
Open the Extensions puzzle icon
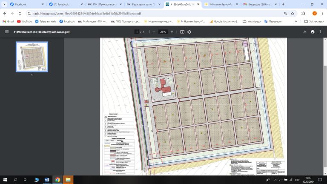click(x=303, y=13)
